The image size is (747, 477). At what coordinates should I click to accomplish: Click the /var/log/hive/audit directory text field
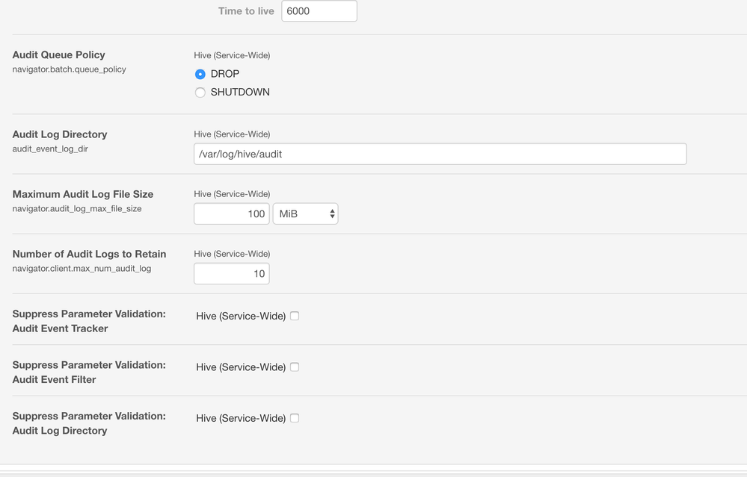pos(440,154)
